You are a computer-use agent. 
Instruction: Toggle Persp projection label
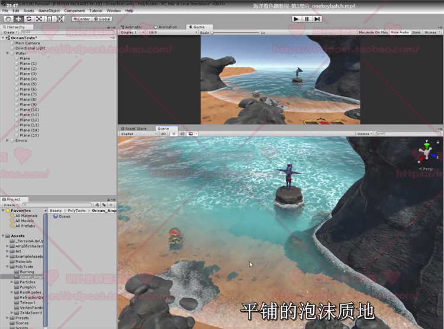426,169
